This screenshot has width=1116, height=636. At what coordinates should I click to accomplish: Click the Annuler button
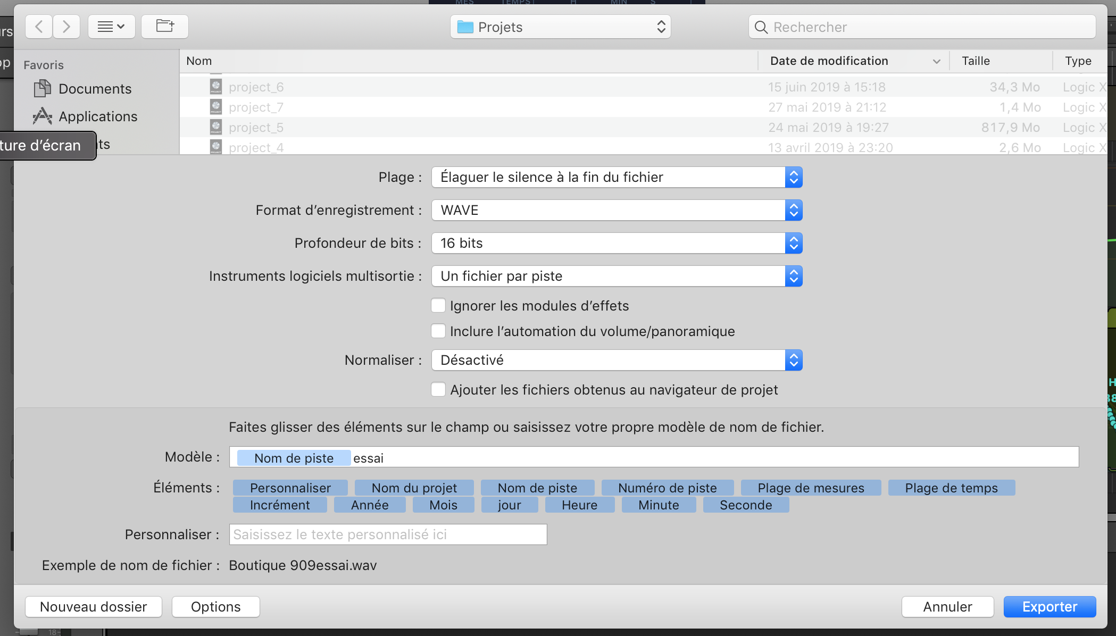[x=947, y=607]
